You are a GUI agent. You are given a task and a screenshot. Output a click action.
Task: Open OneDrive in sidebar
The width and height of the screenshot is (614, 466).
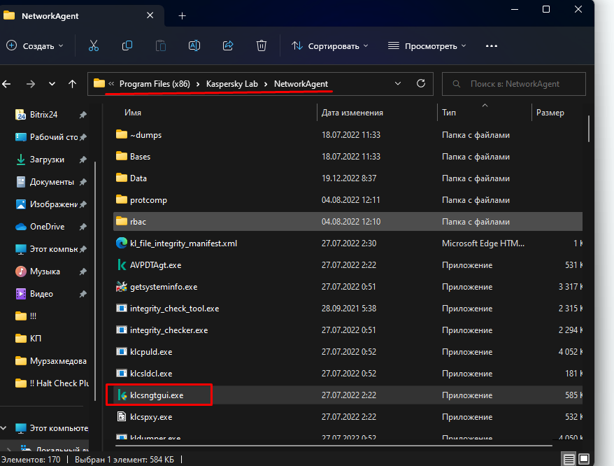coord(47,227)
